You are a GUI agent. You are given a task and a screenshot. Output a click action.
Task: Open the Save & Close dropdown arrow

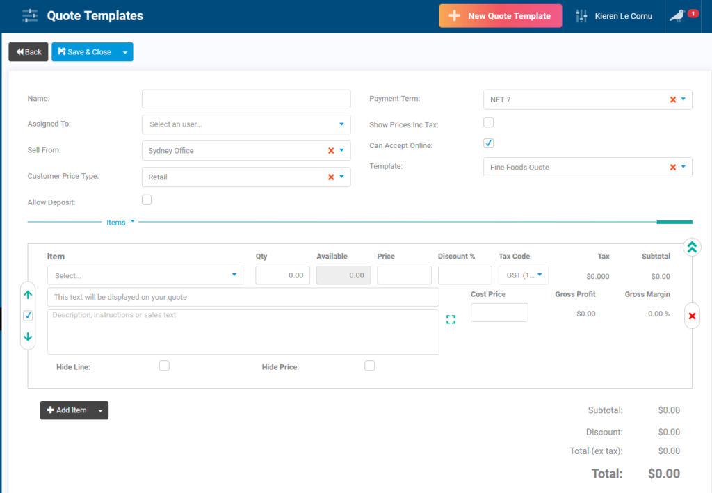coord(124,51)
